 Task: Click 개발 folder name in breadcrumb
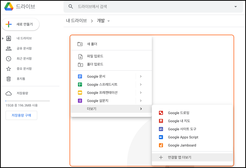[101, 20]
